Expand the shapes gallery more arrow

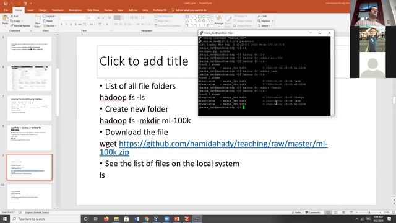[x=212, y=25]
